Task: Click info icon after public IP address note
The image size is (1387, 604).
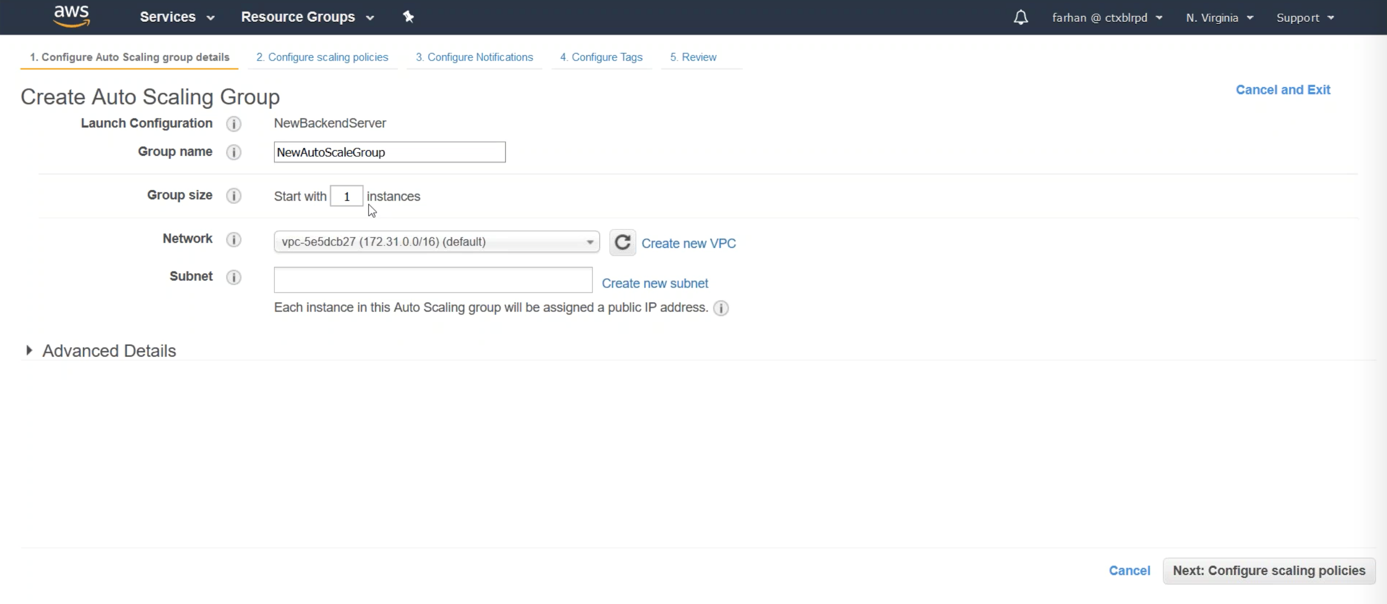Action: [x=721, y=308]
